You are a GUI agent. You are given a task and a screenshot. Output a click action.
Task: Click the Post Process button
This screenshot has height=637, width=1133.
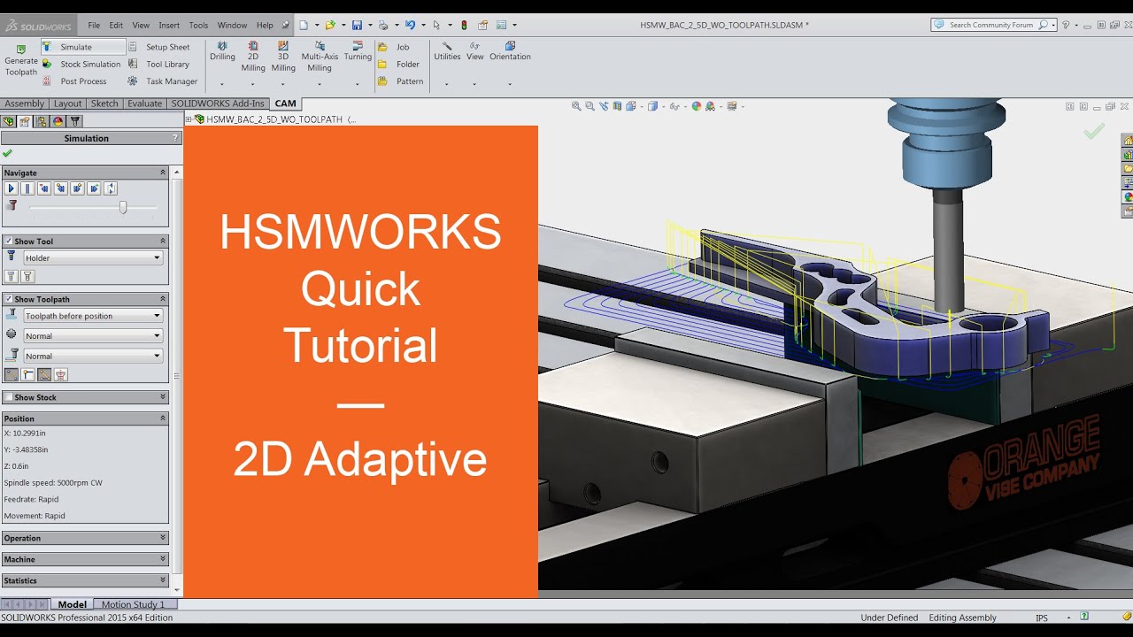74,81
